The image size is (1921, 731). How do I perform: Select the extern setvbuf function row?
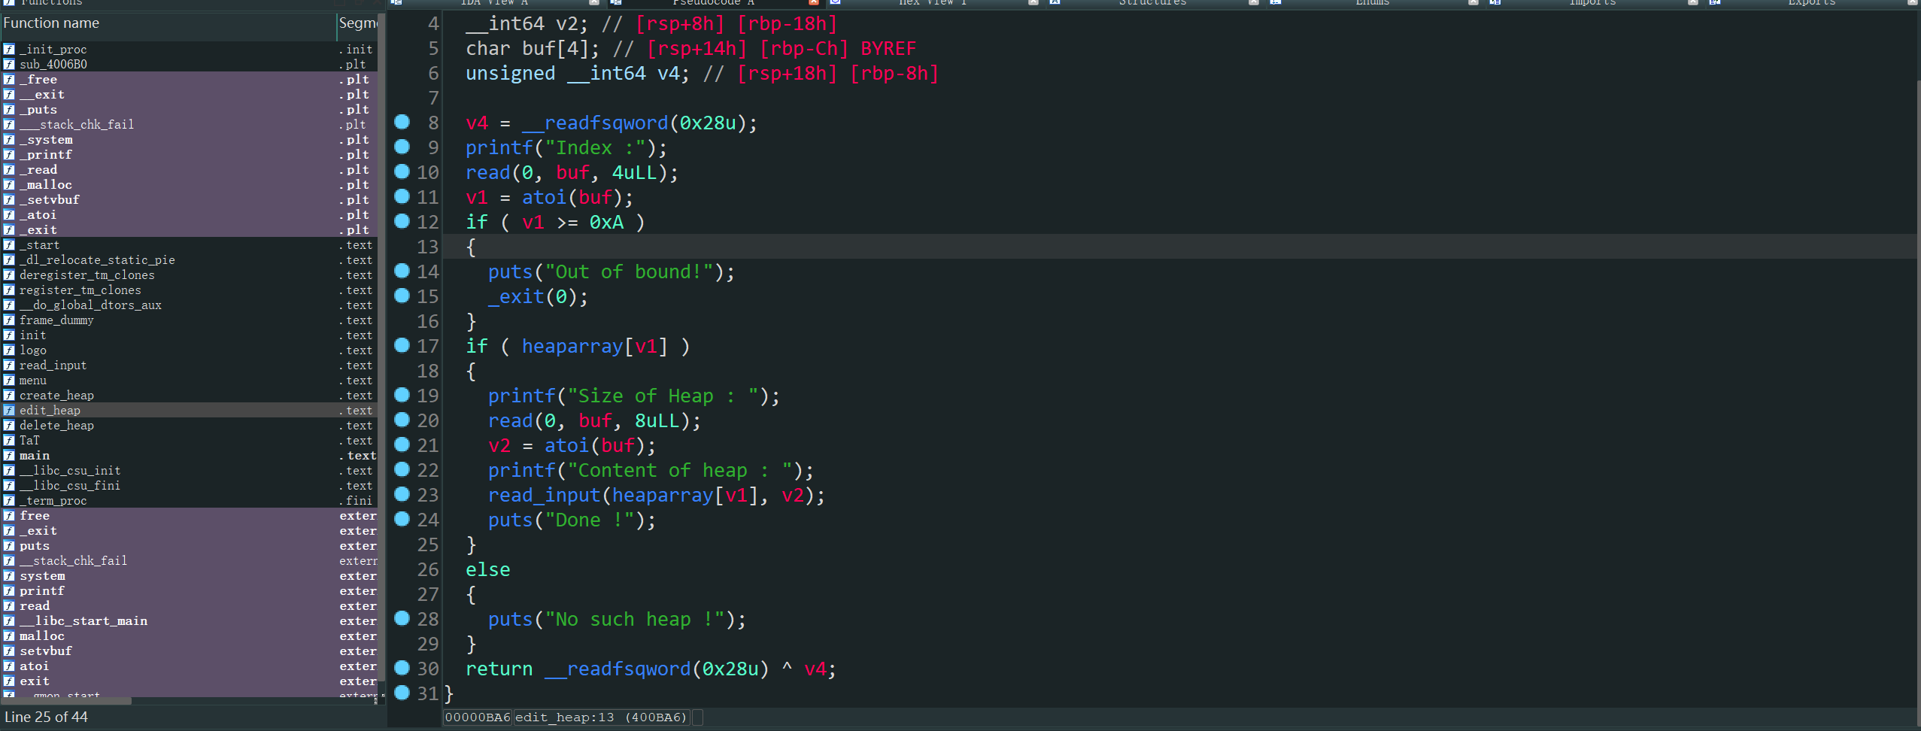click(x=188, y=651)
